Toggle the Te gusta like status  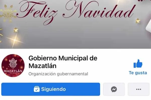[x=138, y=67]
